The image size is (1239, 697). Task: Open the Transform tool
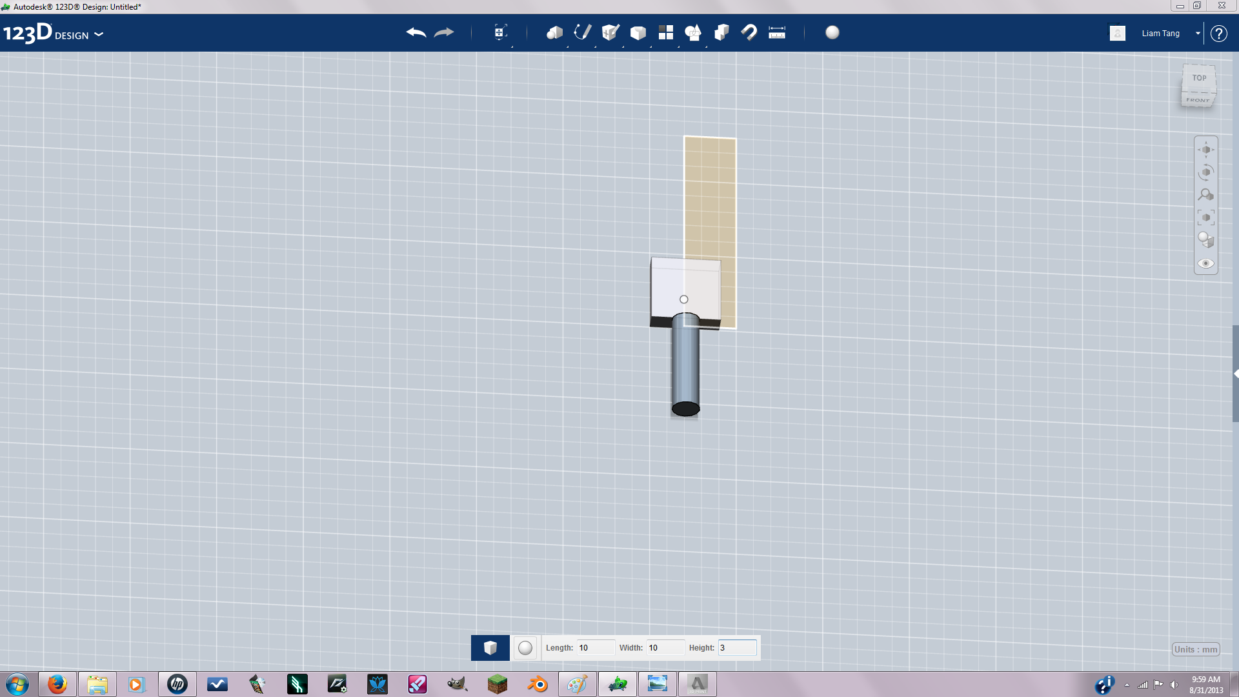click(x=500, y=32)
